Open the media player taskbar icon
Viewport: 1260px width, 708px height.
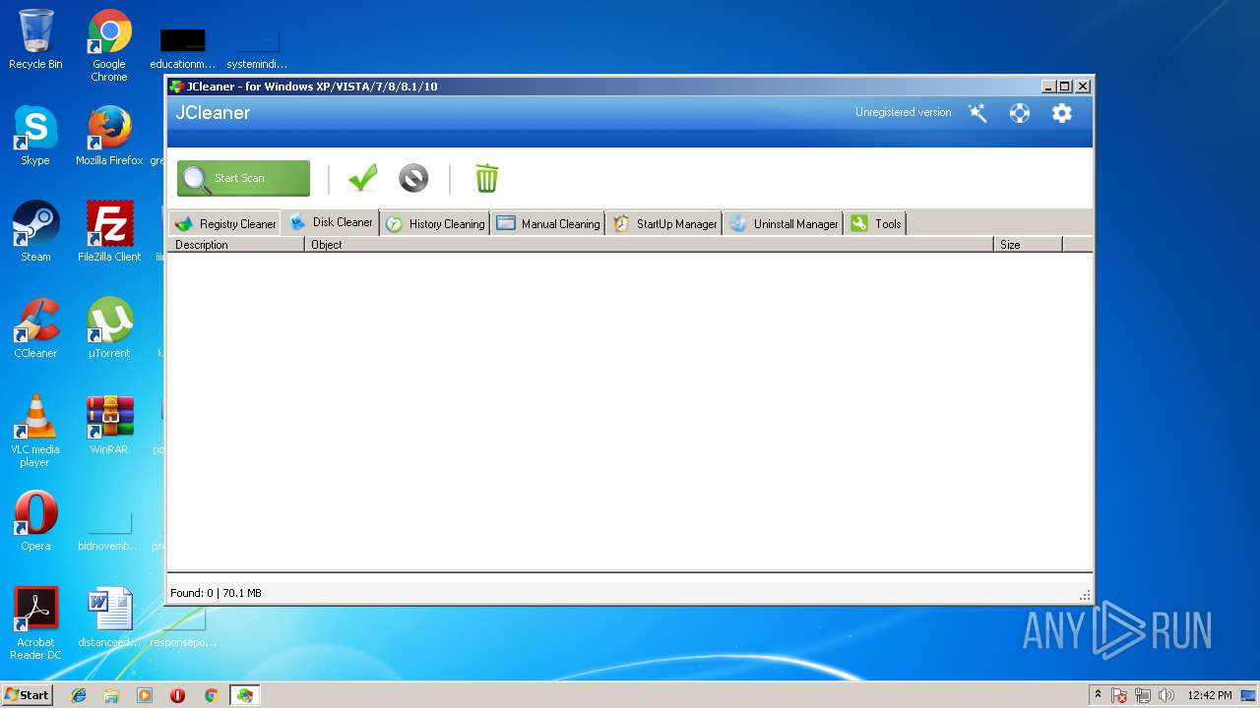tap(145, 695)
